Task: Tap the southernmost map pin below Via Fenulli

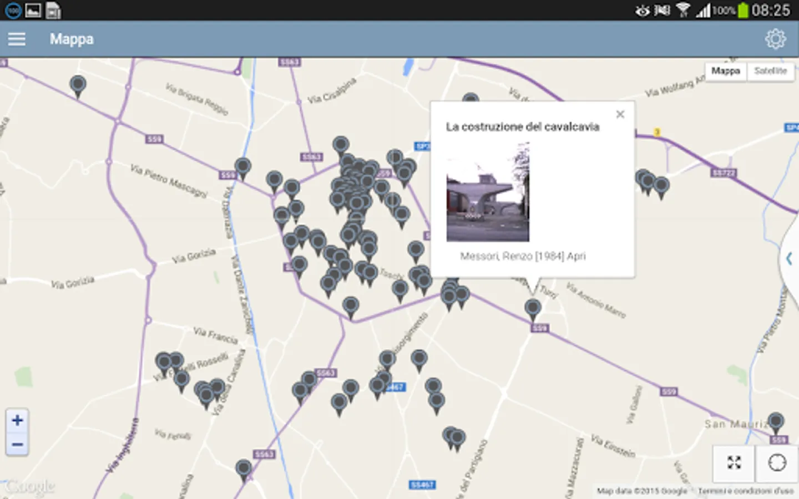Action: point(244,470)
